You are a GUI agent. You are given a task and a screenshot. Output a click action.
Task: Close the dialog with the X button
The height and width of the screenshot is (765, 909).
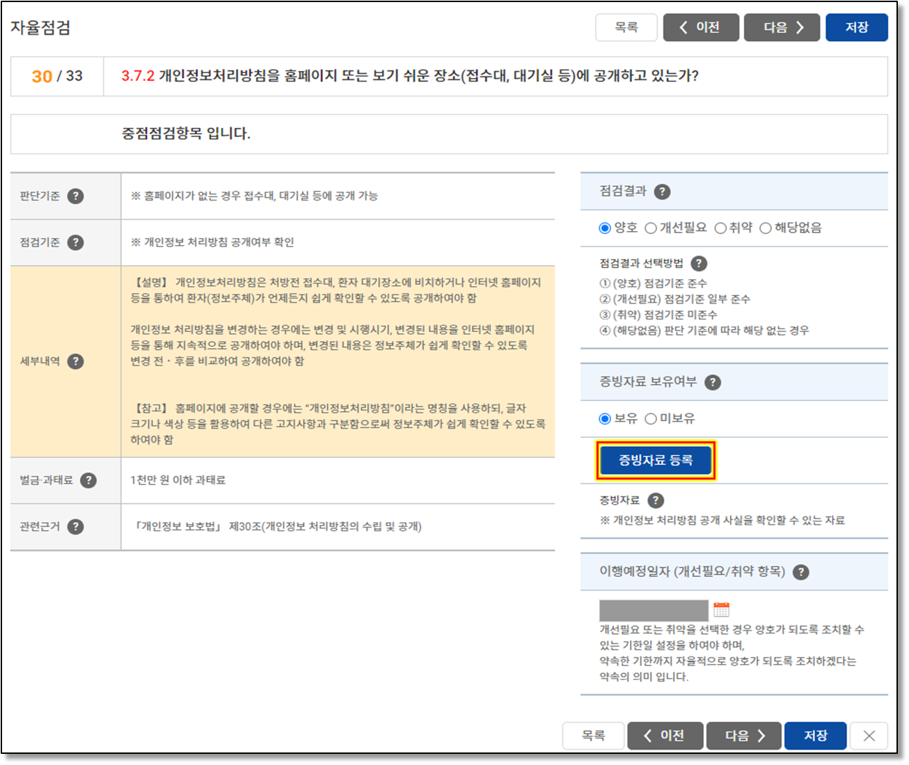[869, 736]
